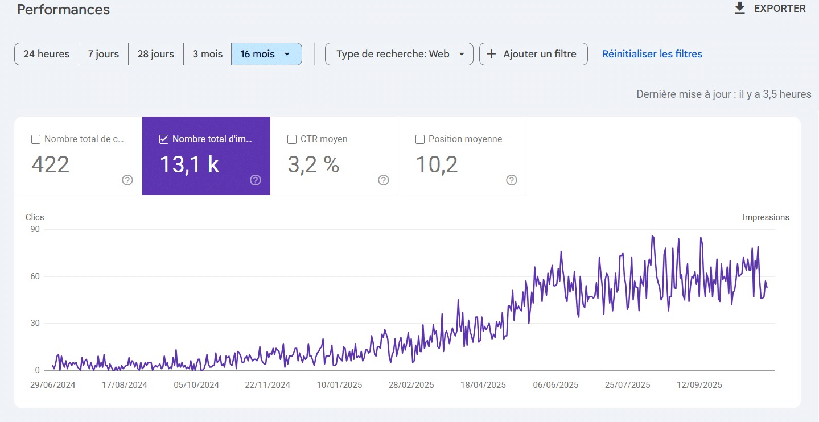The height and width of the screenshot is (422, 819).
Task: Click the 29/06/2024 date label
Action: click(53, 385)
